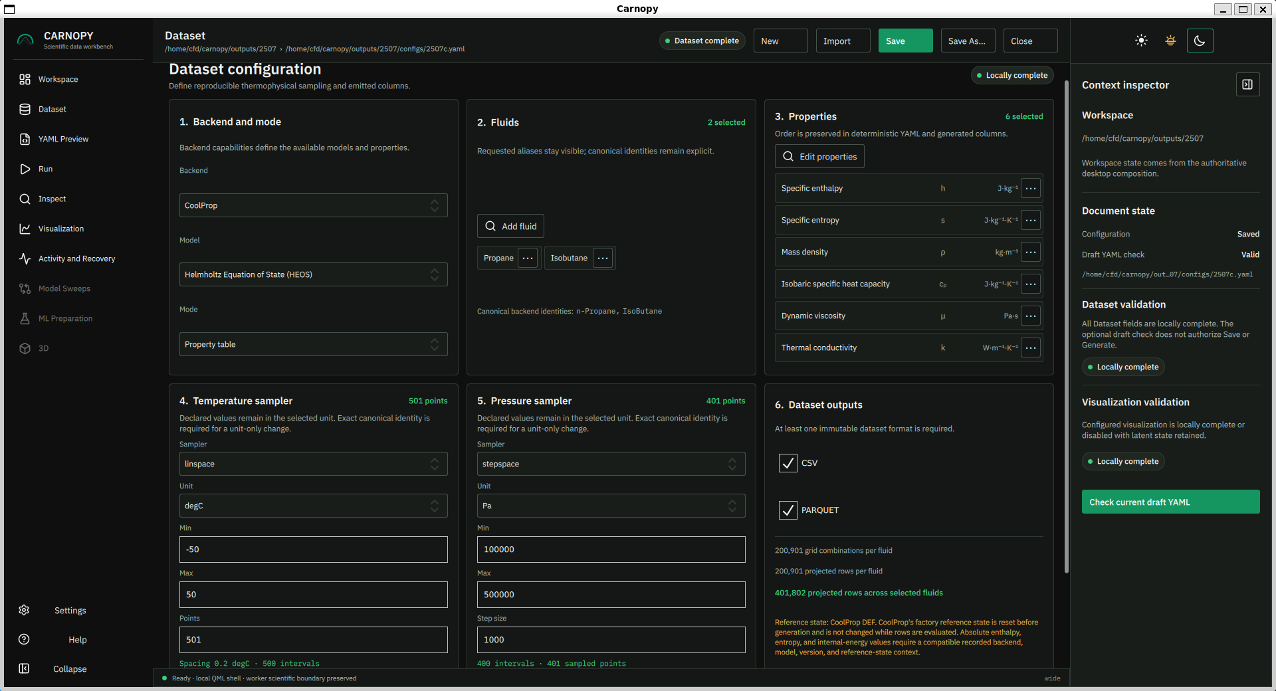Click temperature Min field showing -50

(313, 549)
